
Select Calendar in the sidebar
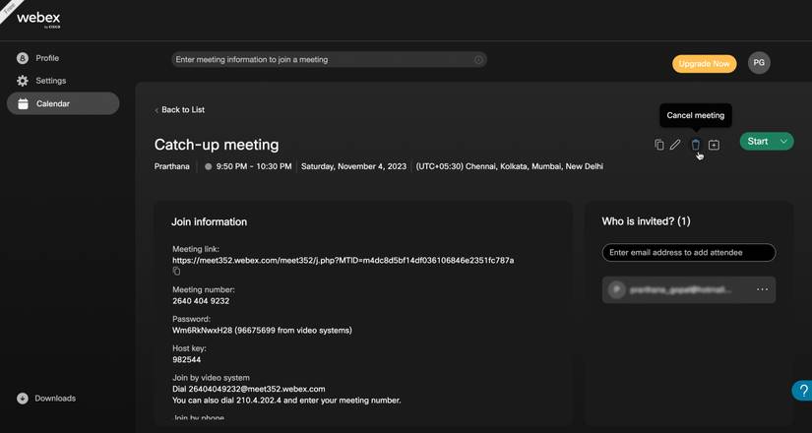click(53, 103)
